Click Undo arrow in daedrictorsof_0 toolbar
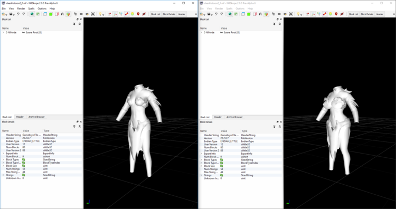This screenshot has width=396, height=209. point(18,14)
